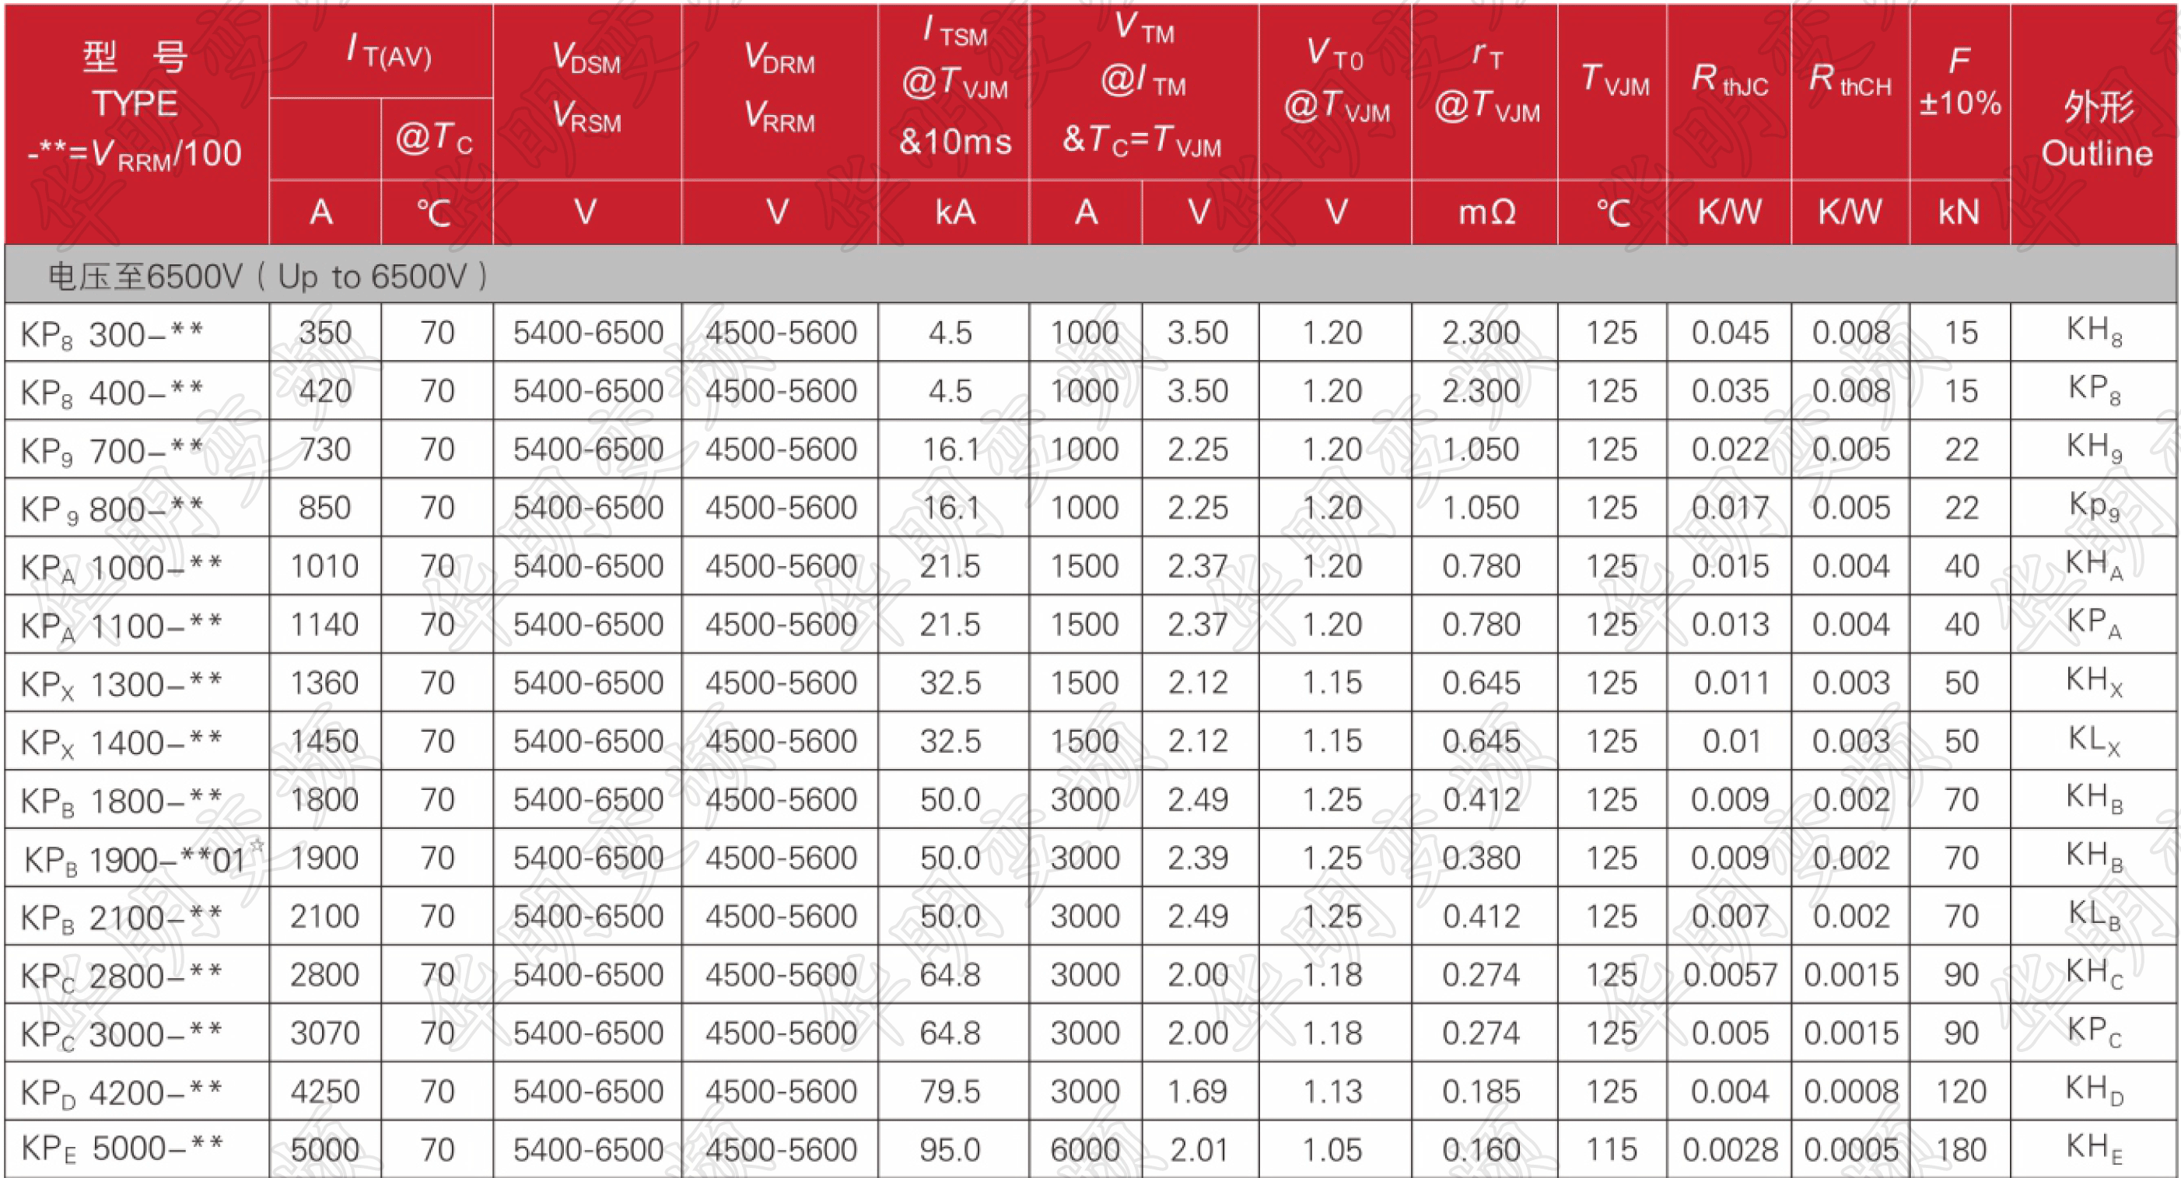2181x1178 pixels.
Task: Select the current value '1360'
Action: pyautogui.click(x=325, y=683)
